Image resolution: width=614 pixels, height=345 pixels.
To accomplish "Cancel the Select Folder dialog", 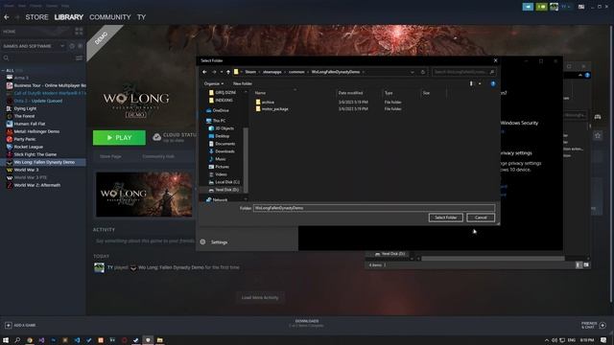I will (x=481, y=218).
